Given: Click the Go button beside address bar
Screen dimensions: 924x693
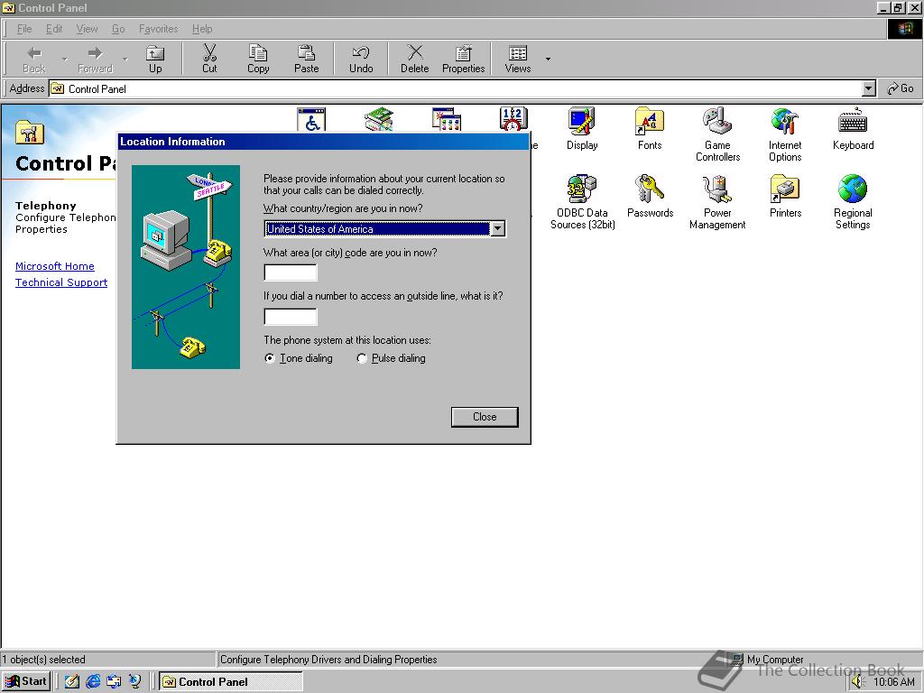Looking at the screenshot, I should (901, 88).
